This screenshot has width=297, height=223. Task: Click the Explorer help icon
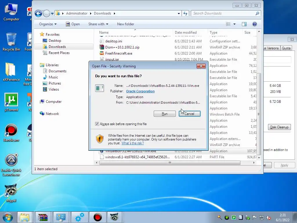[x=255, y=24]
